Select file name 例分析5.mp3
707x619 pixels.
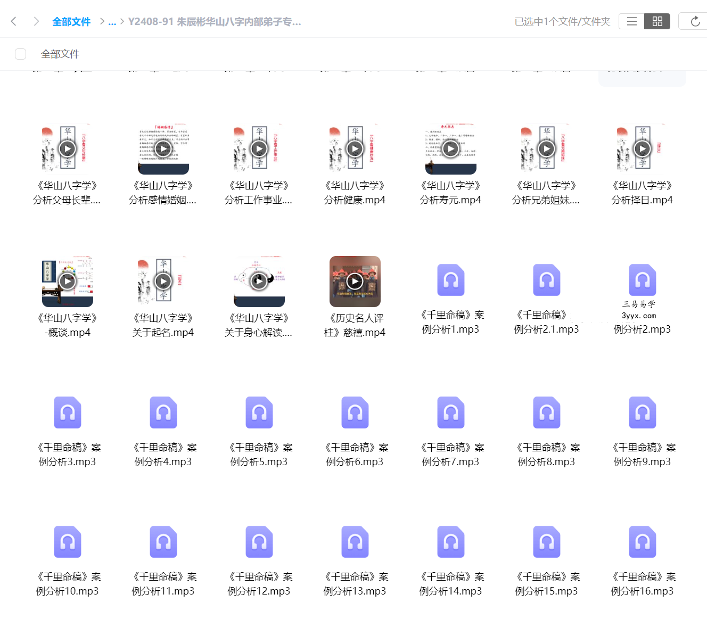(259, 462)
